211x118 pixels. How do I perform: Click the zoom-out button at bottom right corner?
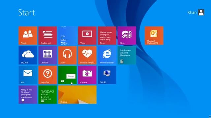click(210, 117)
